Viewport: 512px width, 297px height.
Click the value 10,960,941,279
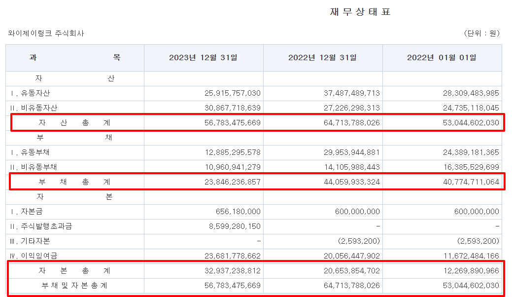tap(233, 167)
